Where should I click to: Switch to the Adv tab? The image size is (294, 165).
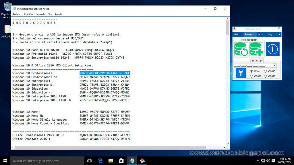[x=260, y=34]
